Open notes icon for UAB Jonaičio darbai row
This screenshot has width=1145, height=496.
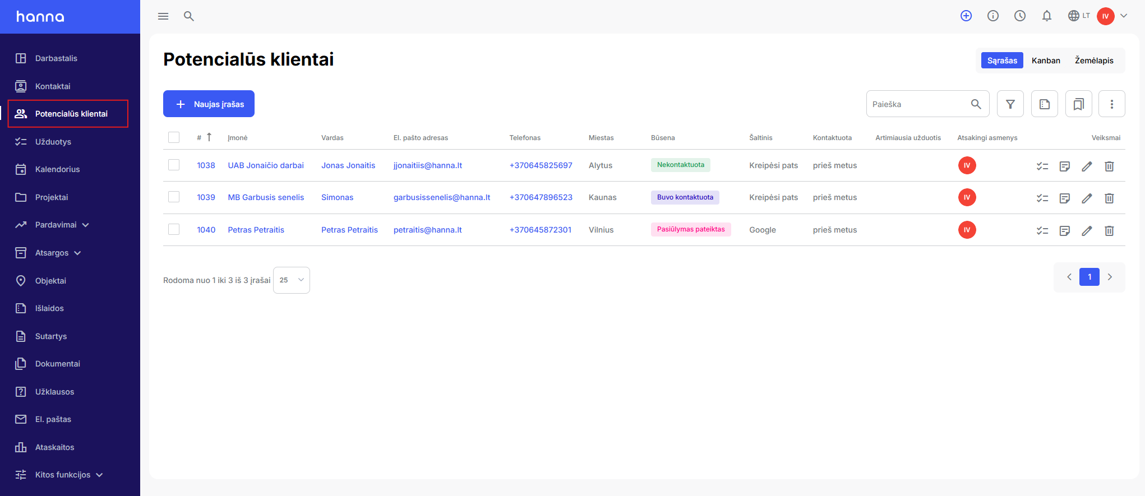(x=1065, y=166)
